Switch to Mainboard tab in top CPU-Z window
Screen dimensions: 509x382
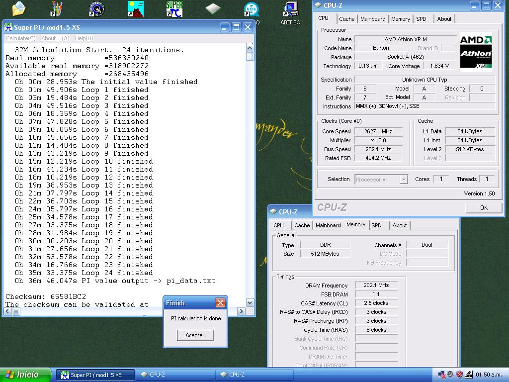(x=373, y=19)
